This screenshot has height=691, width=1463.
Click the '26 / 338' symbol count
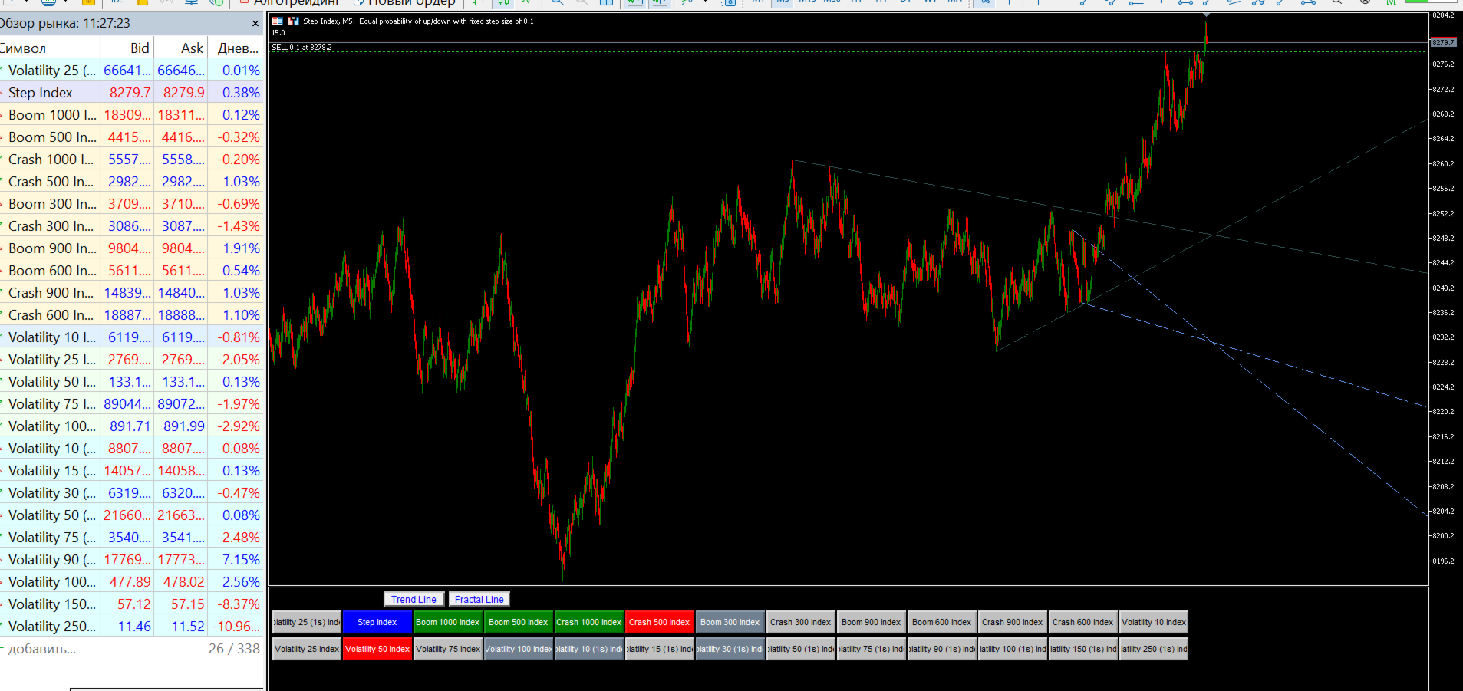click(x=234, y=649)
